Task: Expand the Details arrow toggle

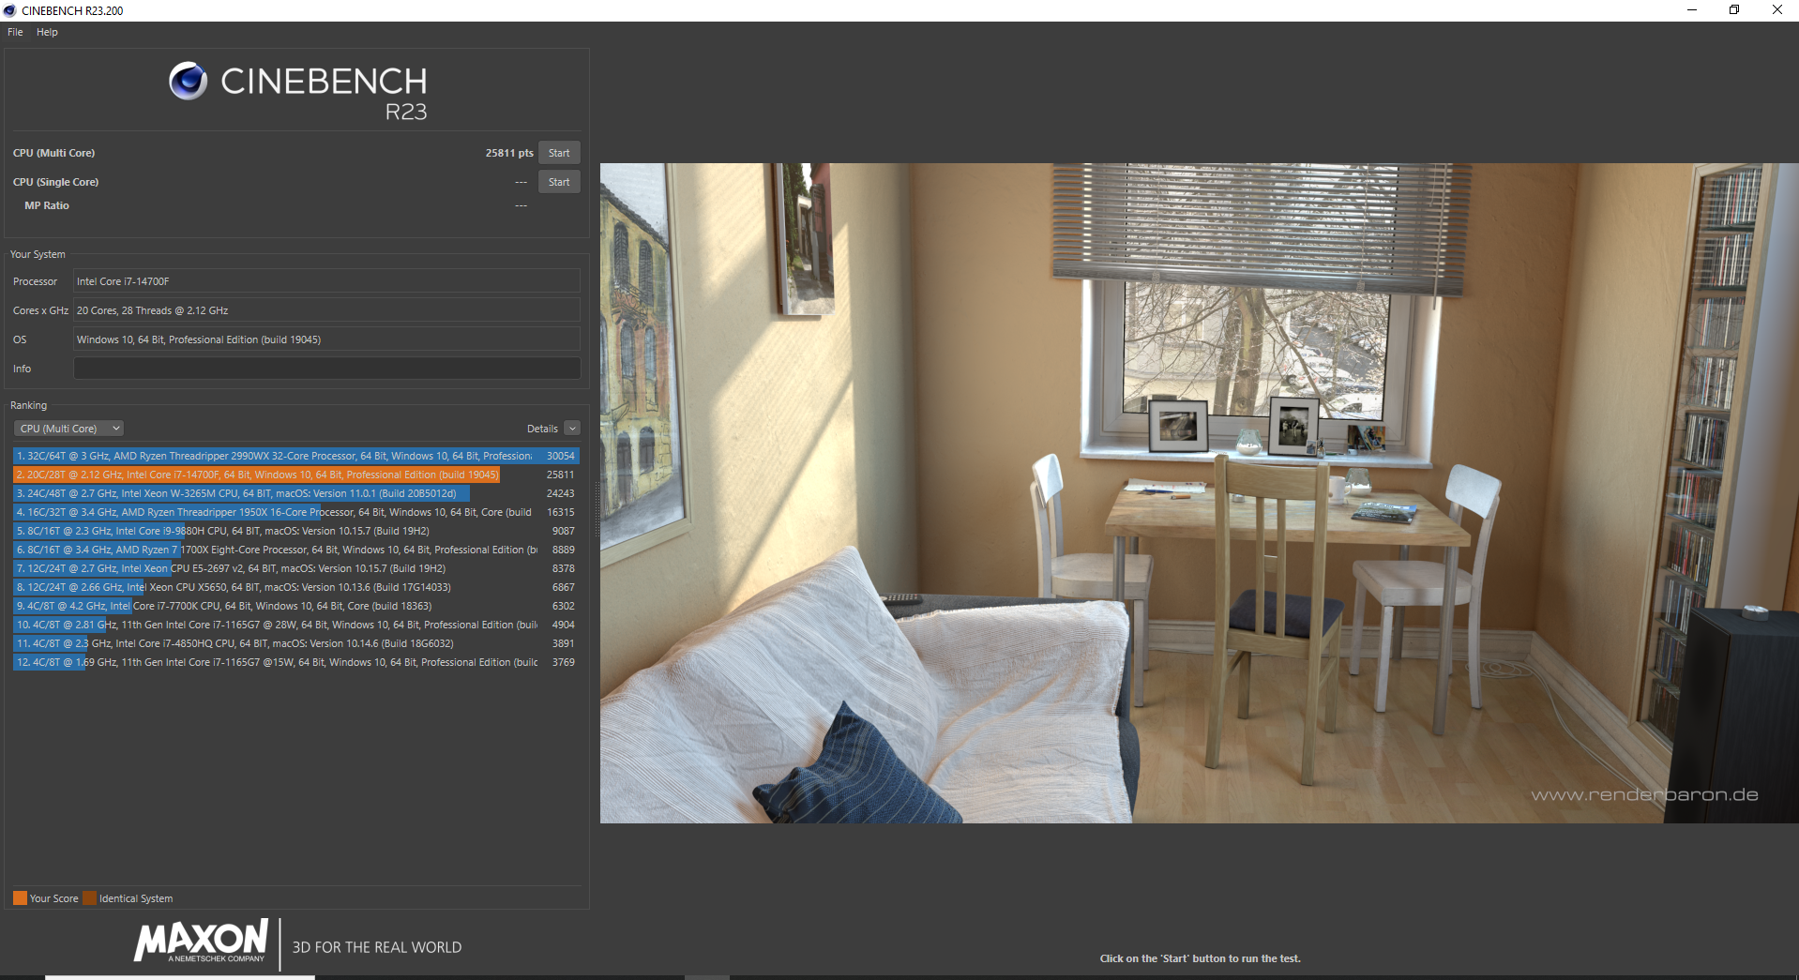Action: 572,429
